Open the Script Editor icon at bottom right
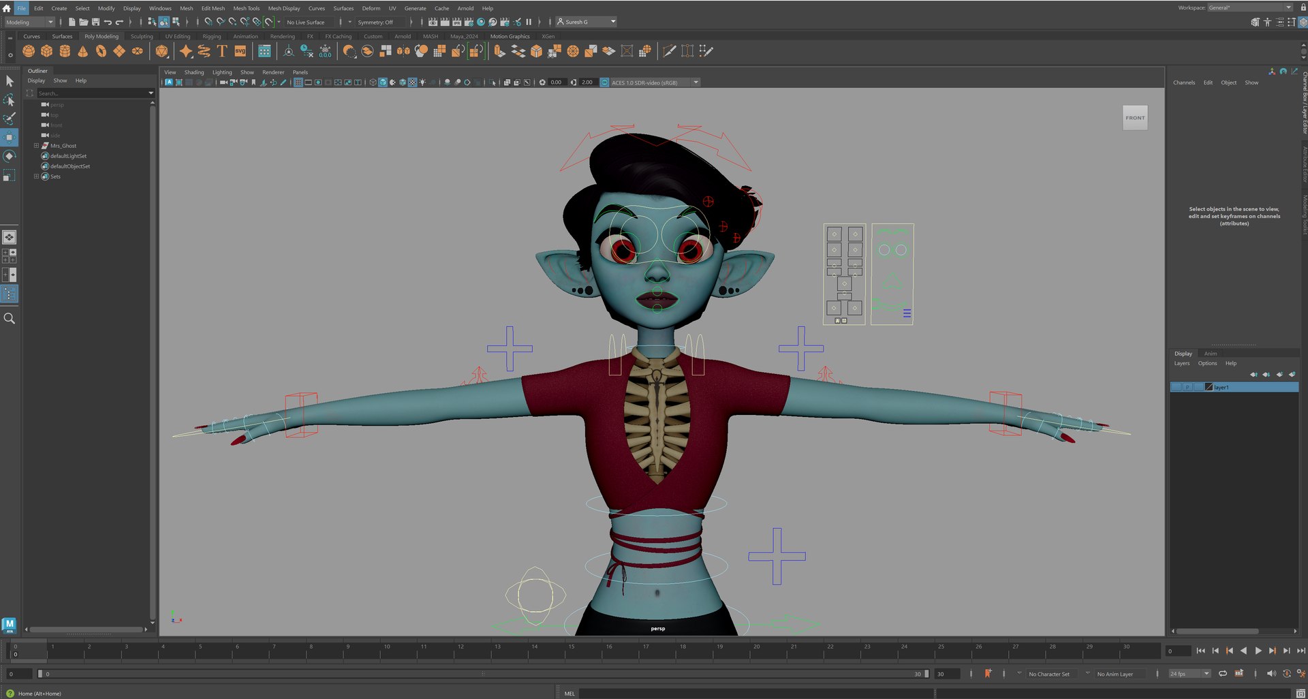Image resolution: width=1308 pixels, height=699 pixels. click(x=1301, y=694)
